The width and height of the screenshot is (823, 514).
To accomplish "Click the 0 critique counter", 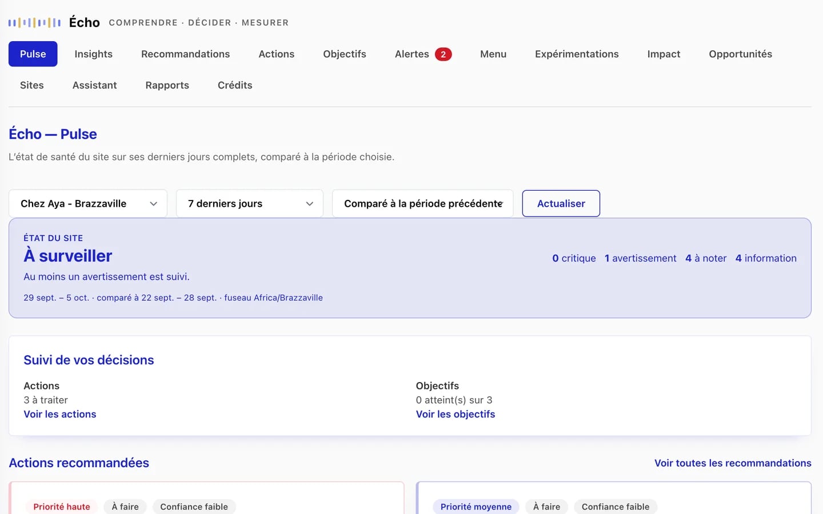I will click(x=574, y=258).
